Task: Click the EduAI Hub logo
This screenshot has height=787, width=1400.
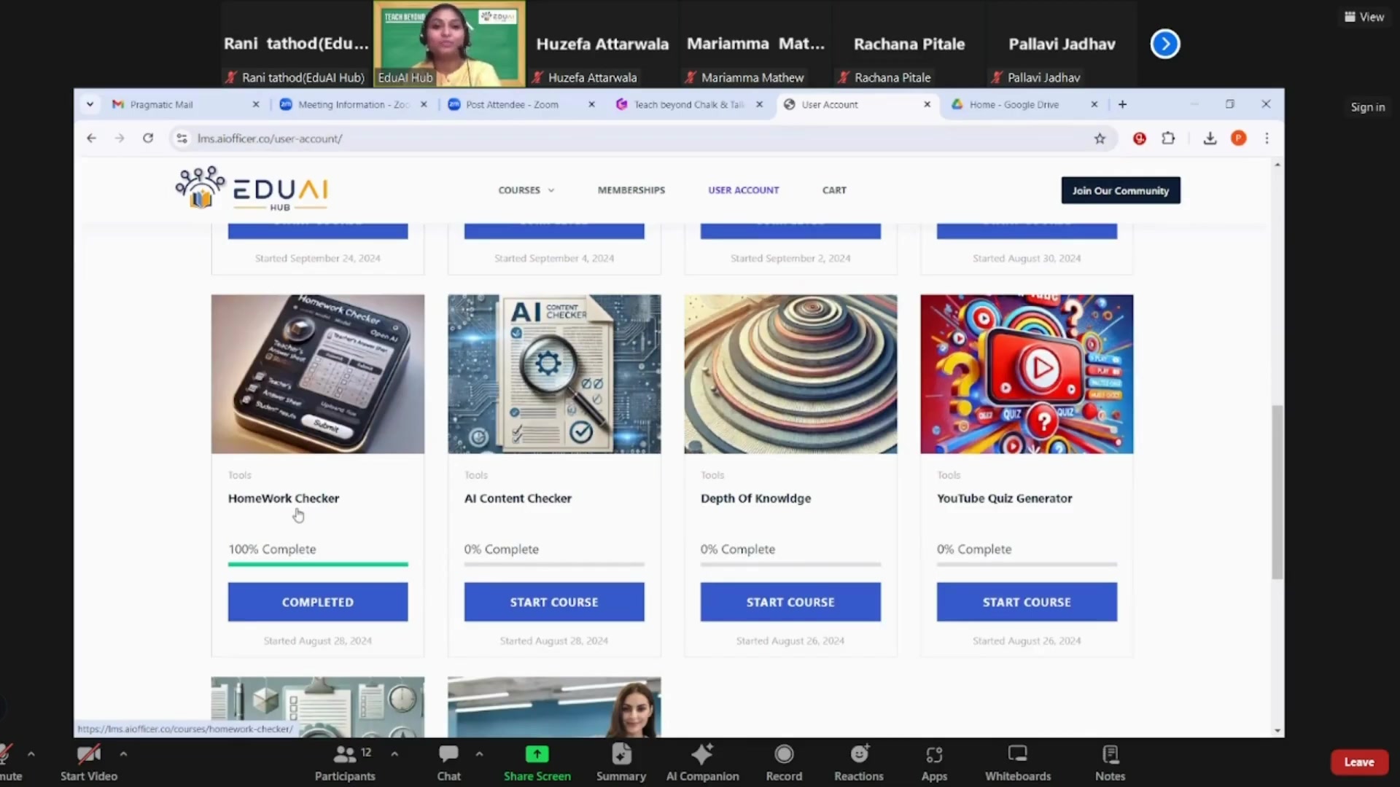Action: pyautogui.click(x=252, y=189)
